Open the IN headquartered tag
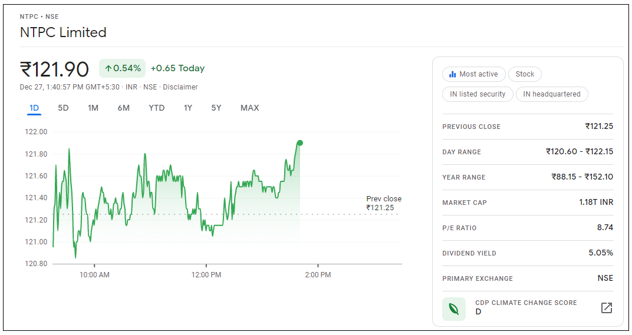Image resolution: width=632 pixels, height=335 pixels. click(552, 94)
